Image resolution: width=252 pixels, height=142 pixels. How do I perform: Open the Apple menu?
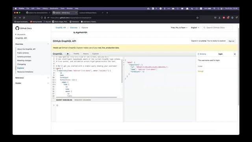point(16,9)
